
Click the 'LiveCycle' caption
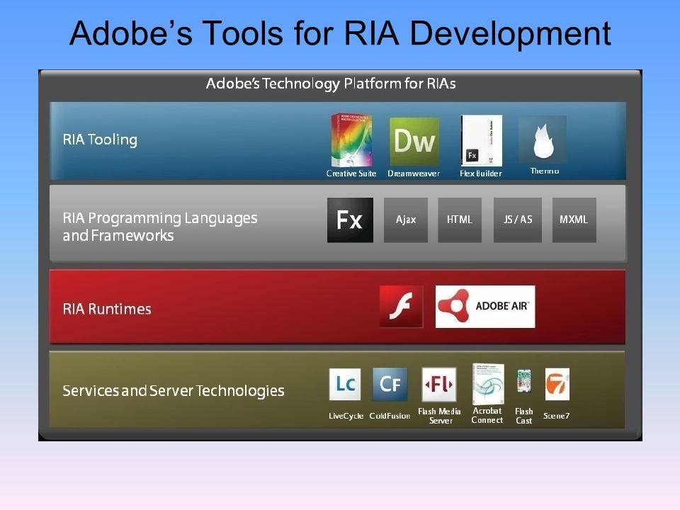(346, 416)
